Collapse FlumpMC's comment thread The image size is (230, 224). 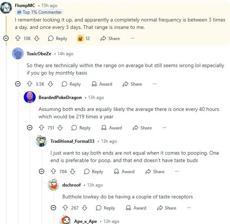pos(6,38)
